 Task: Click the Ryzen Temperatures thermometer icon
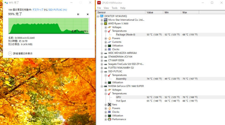click(109, 31)
